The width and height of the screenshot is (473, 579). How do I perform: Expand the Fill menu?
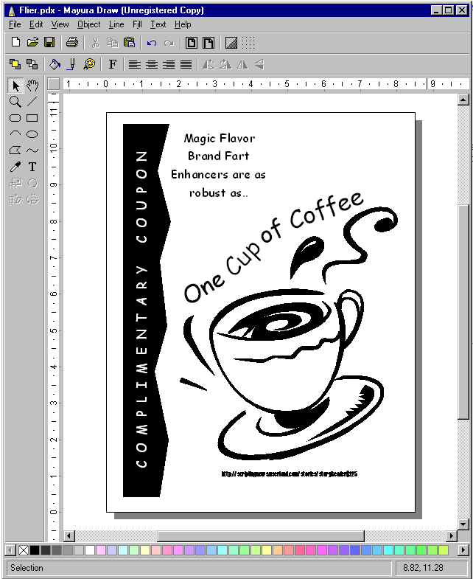137,24
